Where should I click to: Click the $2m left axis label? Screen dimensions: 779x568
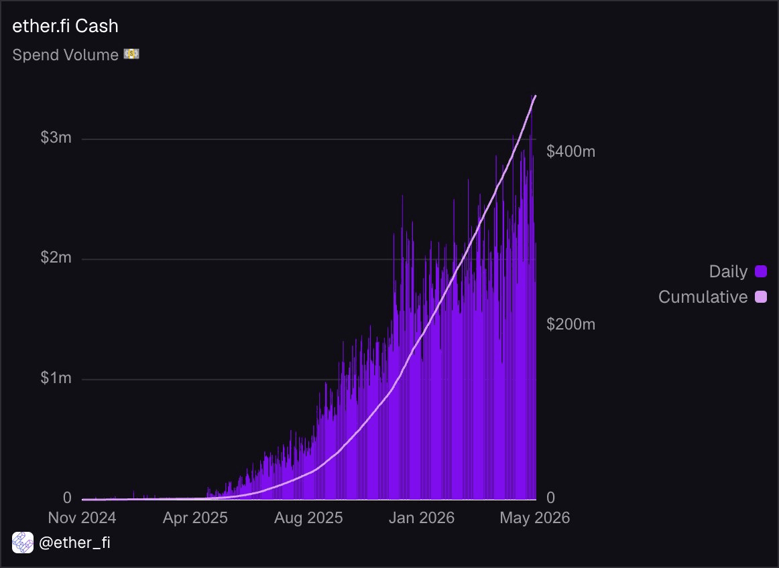coord(56,258)
